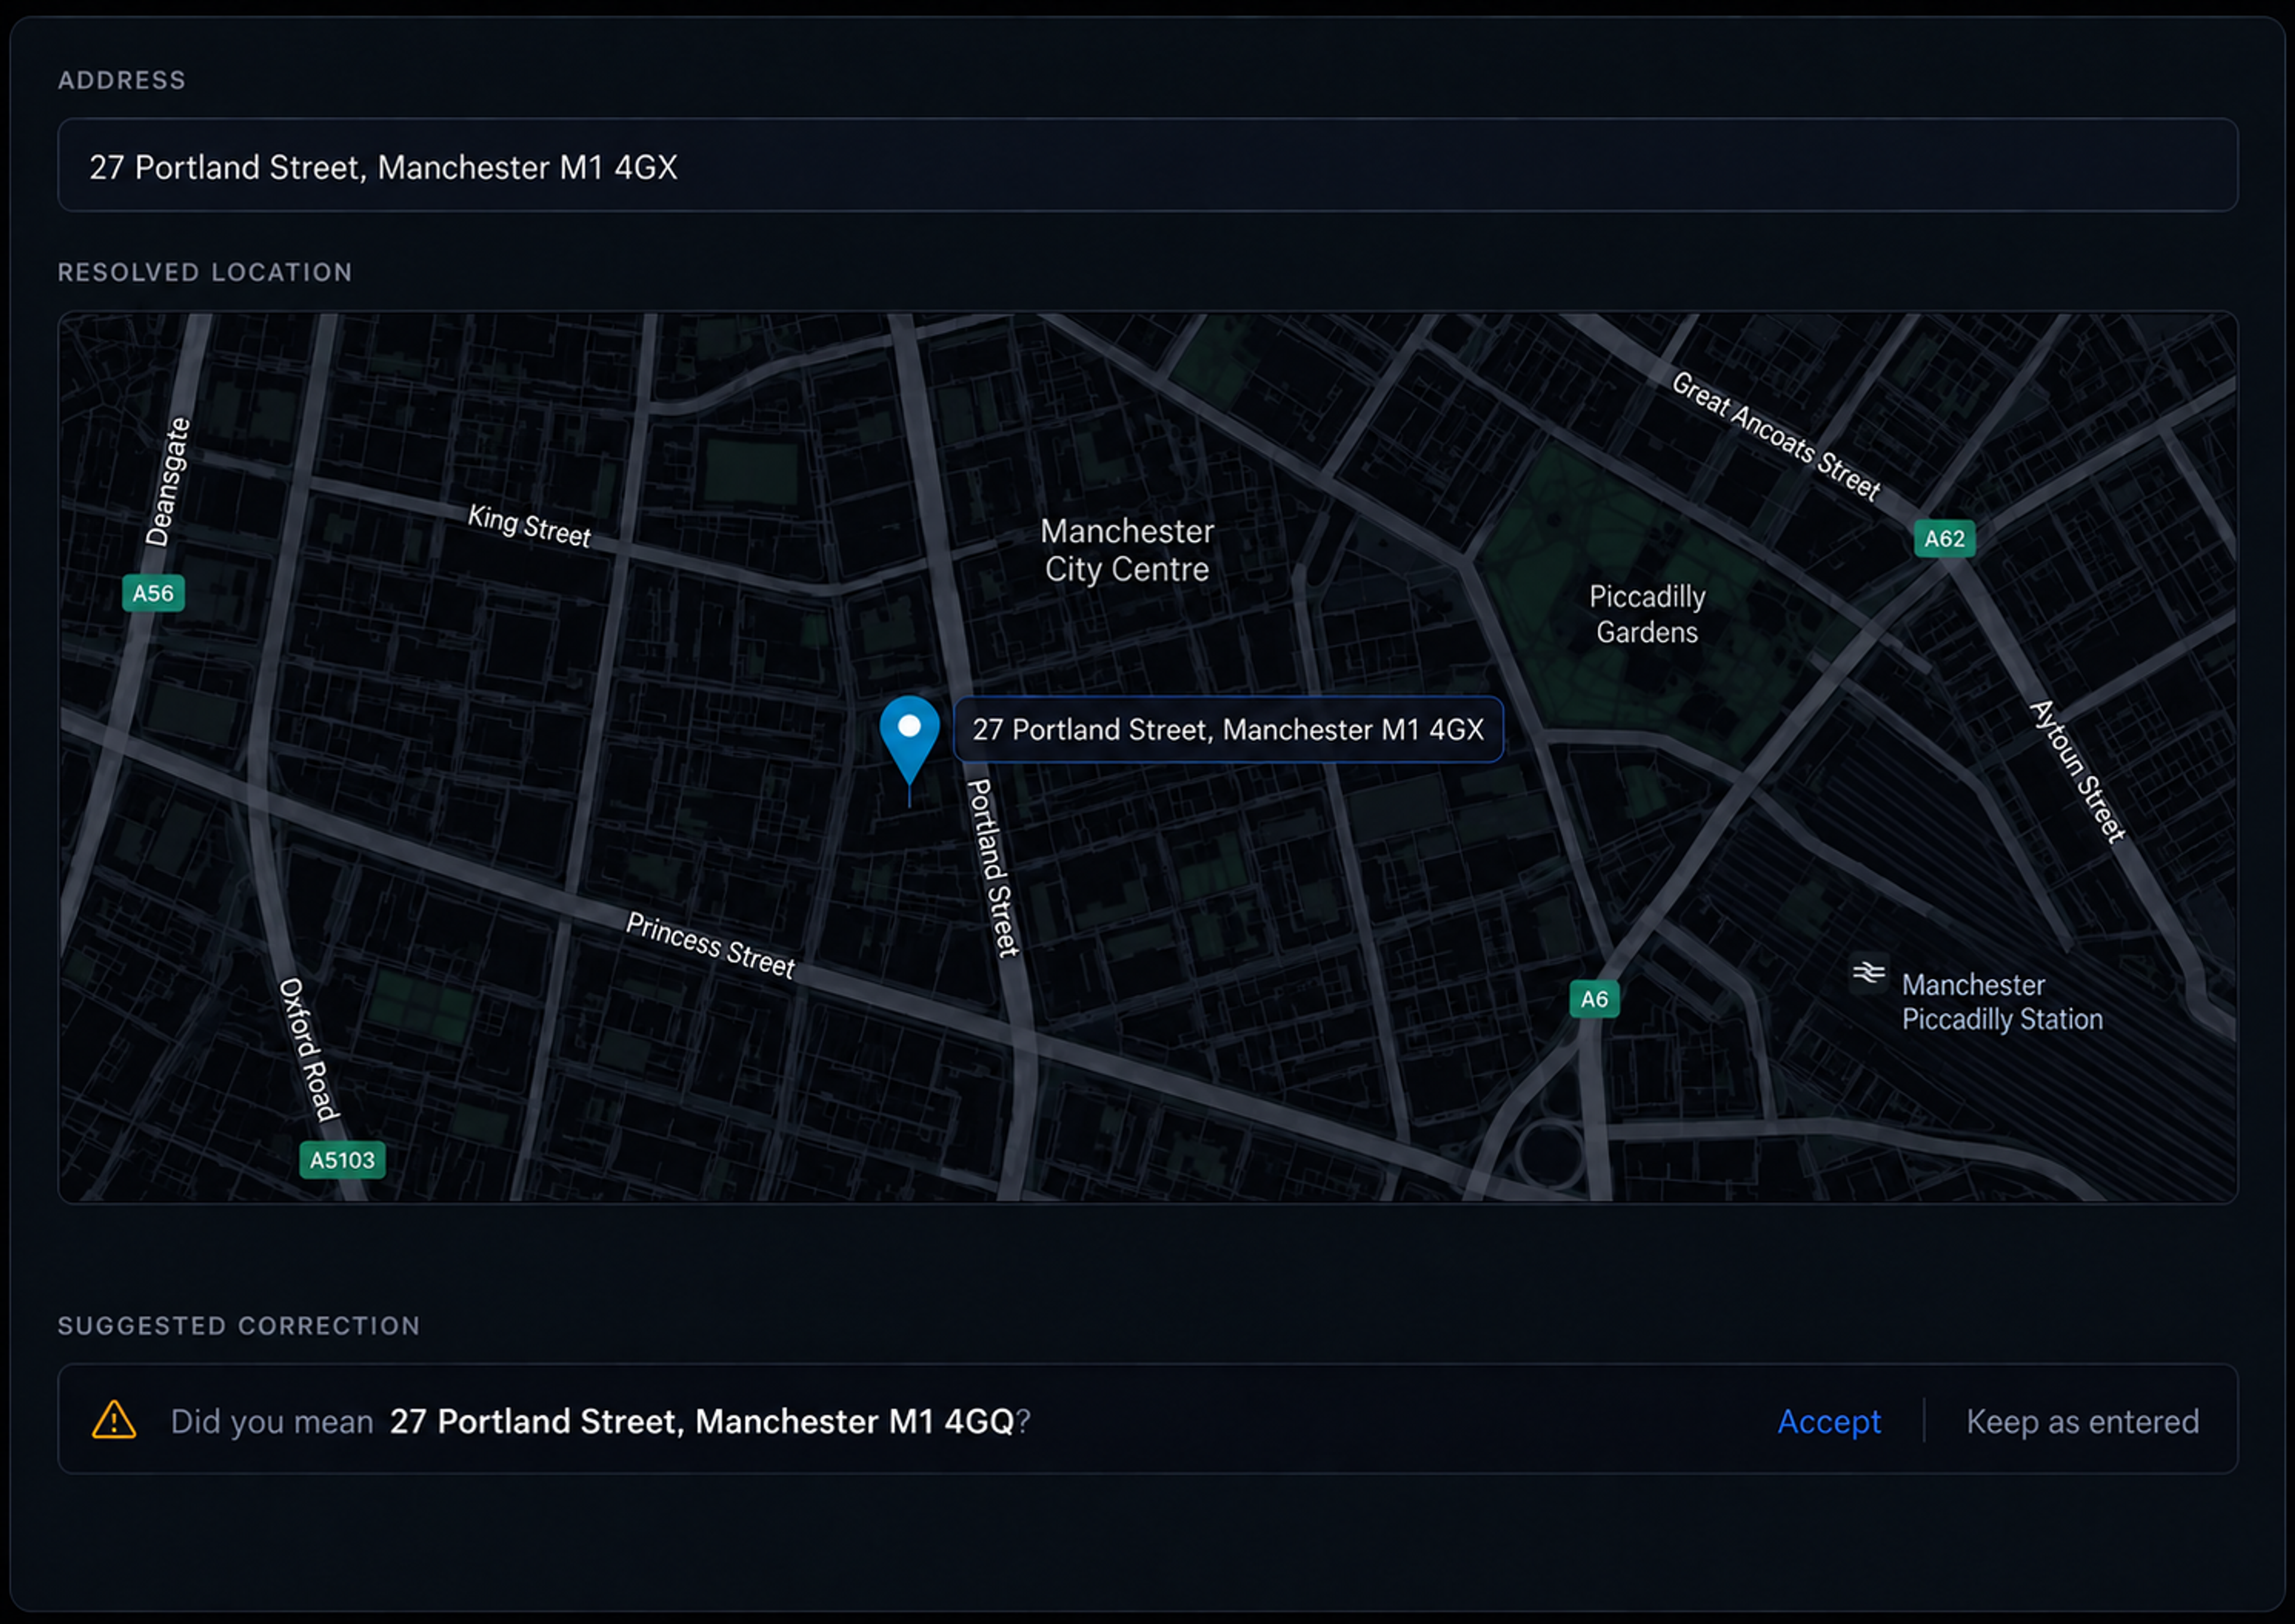Click the suggested address ending M1 4GQ
This screenshot has width=2295, height=1624.
point(702,1421)
